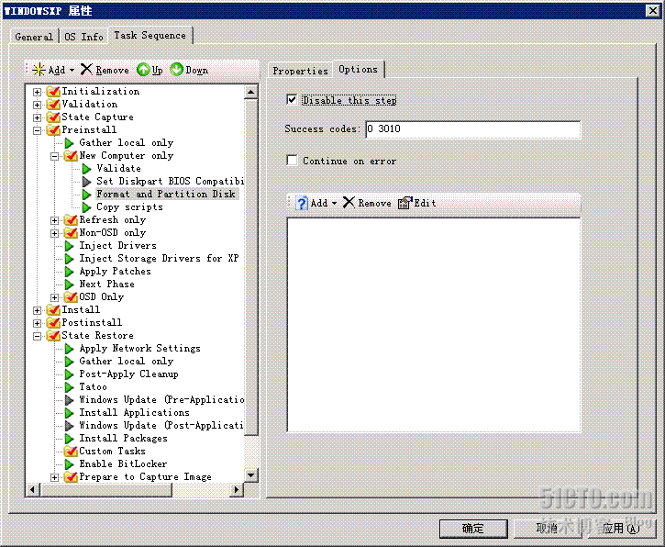Click the Success codes input field
The width and height of the screenshot is (665, 547).
click(473, 129)
